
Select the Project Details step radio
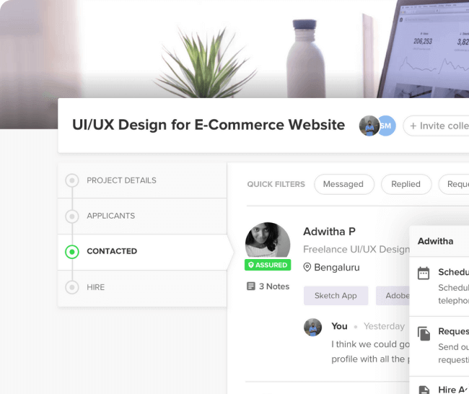click(x=72, y=180)
